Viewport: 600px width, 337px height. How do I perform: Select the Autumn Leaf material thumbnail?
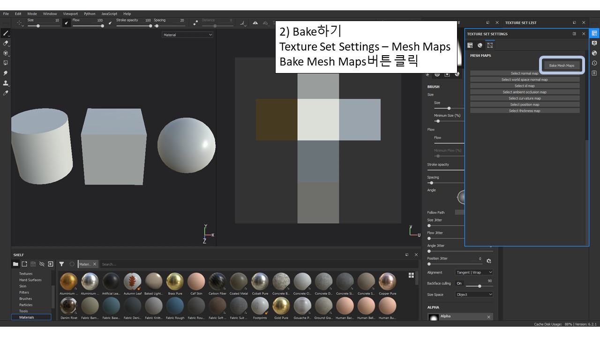coord(133,282)
